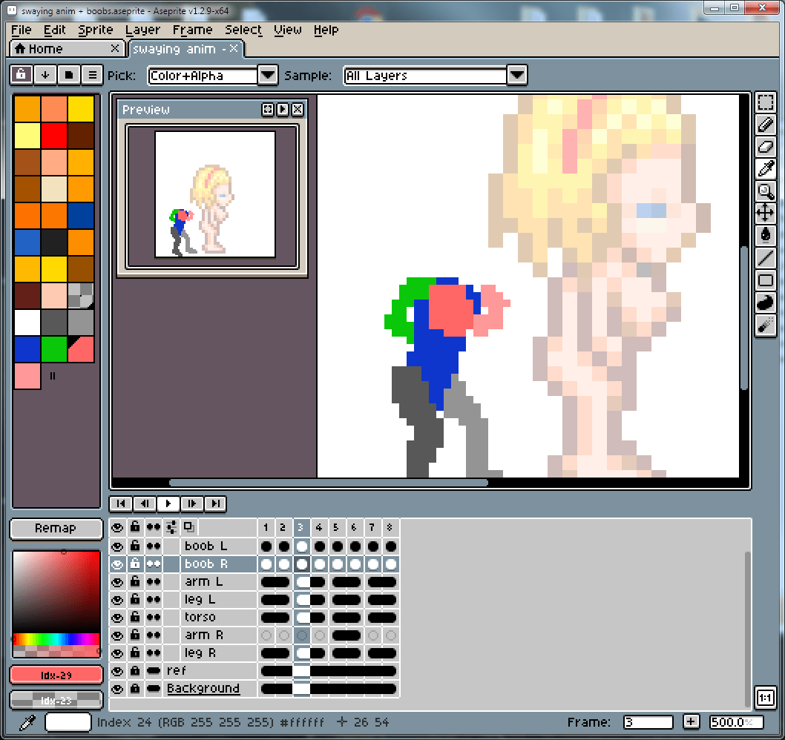The image size is (785, 740).
Task: Unlock the Background layer
Action: coord(135,689)
